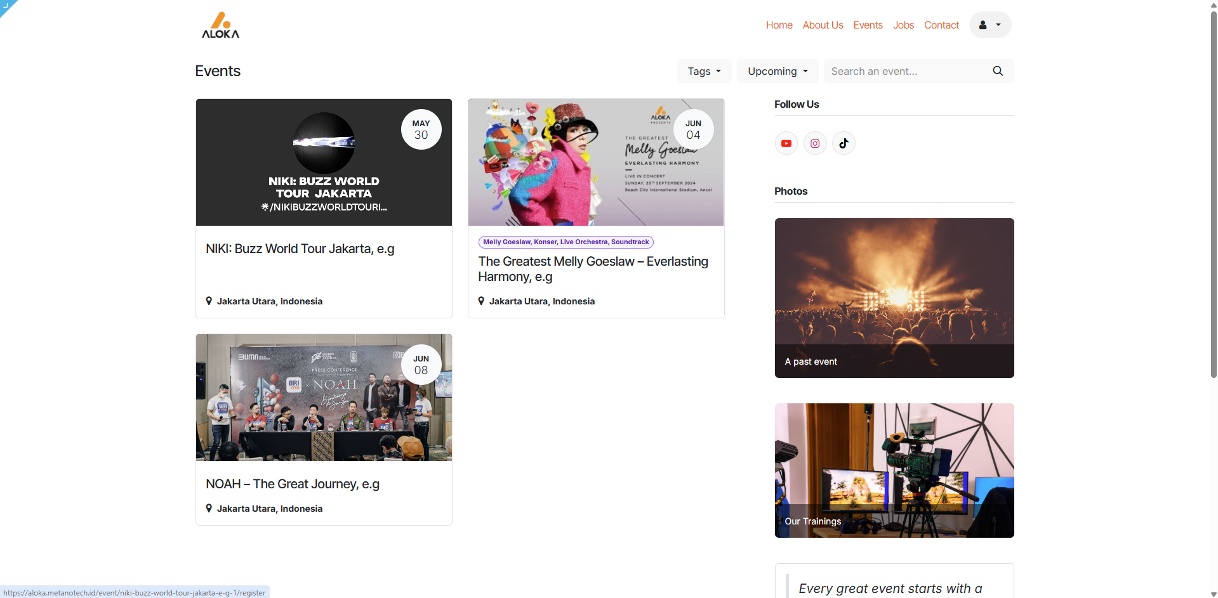Click The Greatest Melly Goeslaw title
This screenshot has height=598, width=1218.
click(x=593, y=269)
